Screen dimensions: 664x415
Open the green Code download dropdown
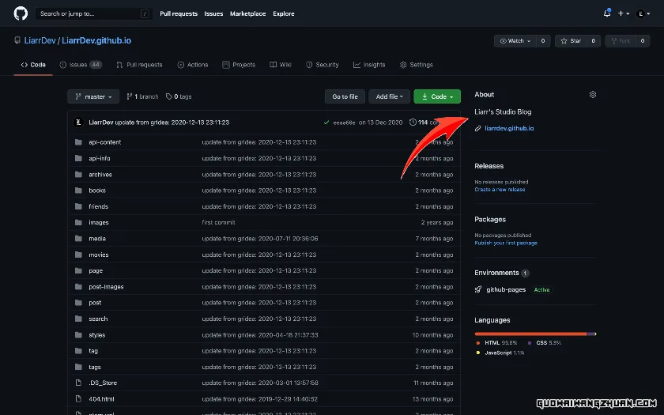(437, 96)
